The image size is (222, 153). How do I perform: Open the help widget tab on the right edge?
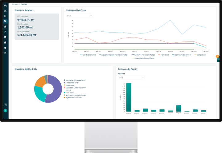(218, 59)
